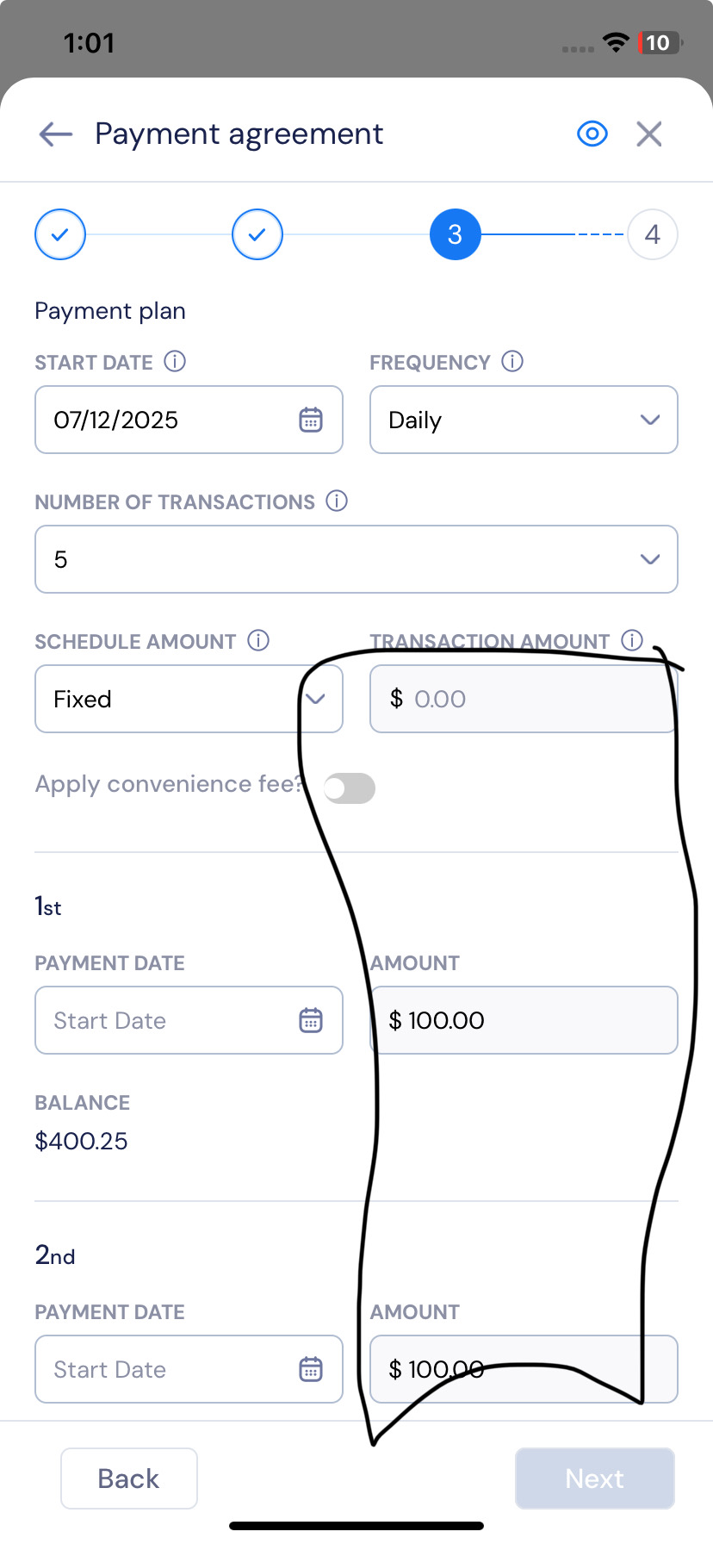Tap the Start Date info icon

(175, 362)
